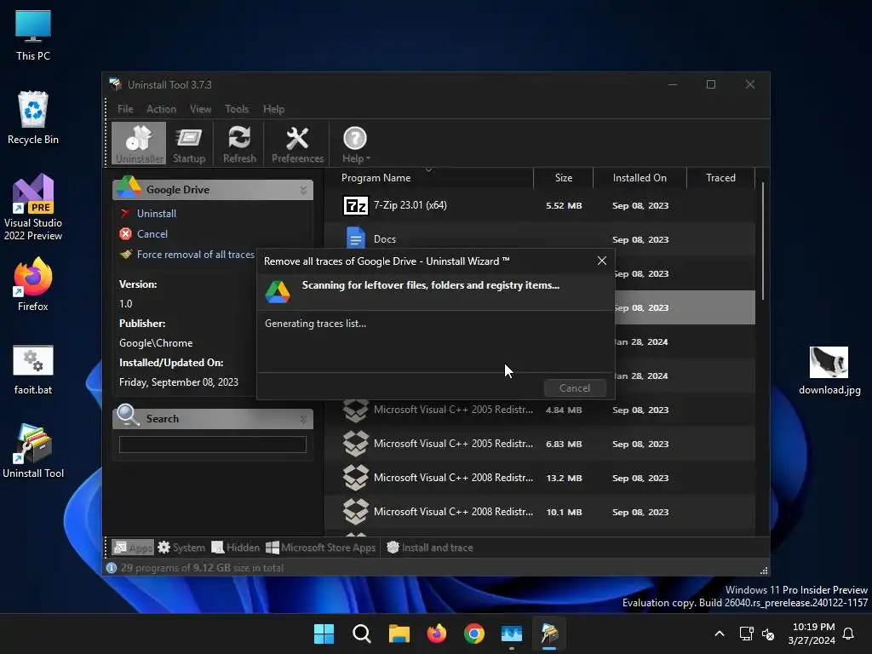Open This PC desktop icon

click(x=33, y=36)
